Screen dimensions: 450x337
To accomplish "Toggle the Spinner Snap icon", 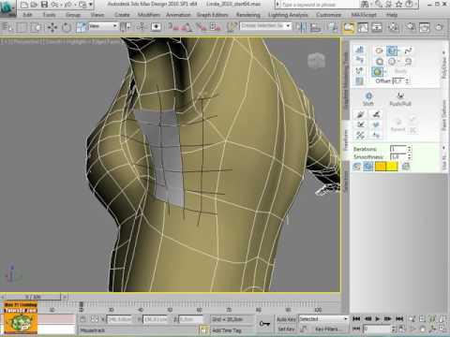I will point(216,27).
